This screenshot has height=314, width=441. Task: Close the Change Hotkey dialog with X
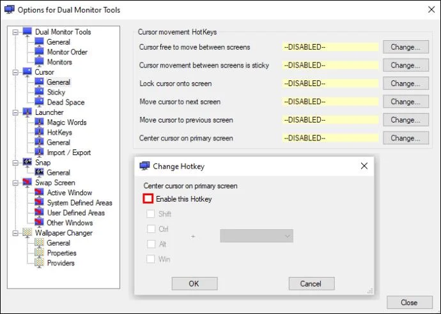[364, 166]
